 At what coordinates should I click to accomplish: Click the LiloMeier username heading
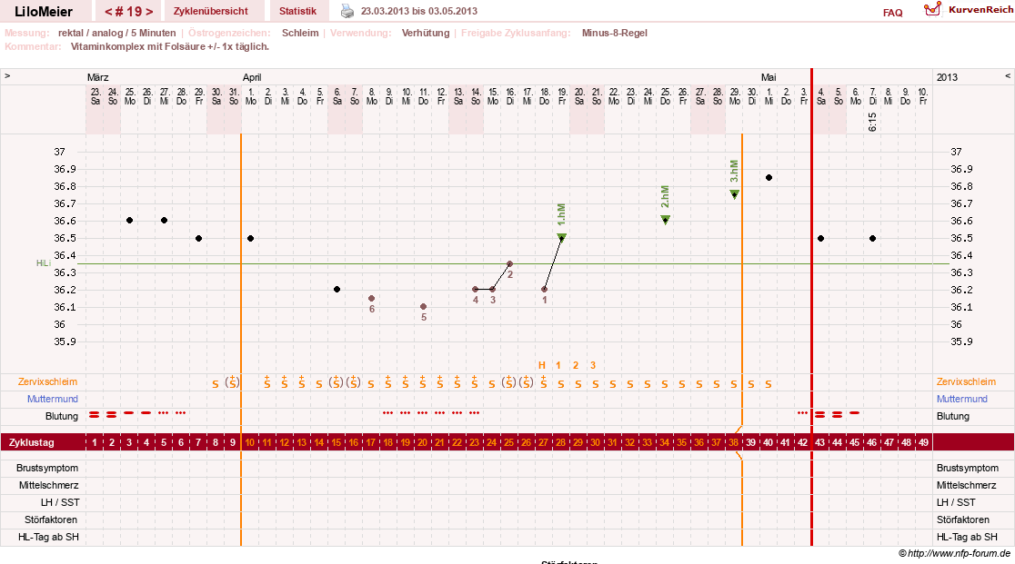tap(44, 12)
